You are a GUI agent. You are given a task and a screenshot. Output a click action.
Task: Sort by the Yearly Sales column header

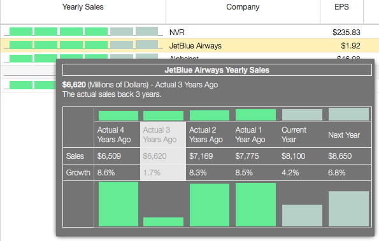coord(83,7)
